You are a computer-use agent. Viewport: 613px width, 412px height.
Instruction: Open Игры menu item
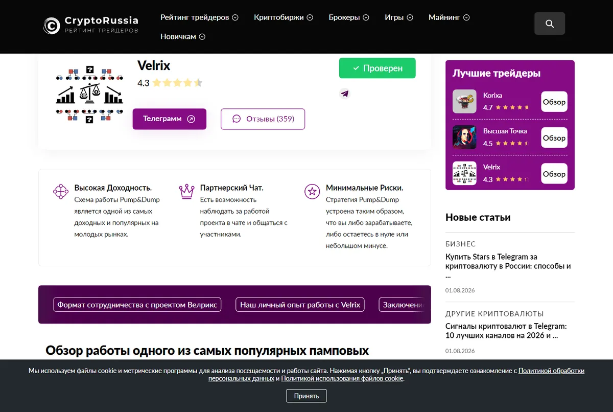[394, 17]
